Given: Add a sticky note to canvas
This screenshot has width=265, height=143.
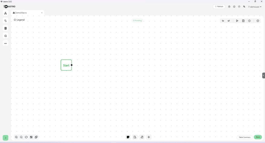Looking at the screenshot, I should 128,137.
